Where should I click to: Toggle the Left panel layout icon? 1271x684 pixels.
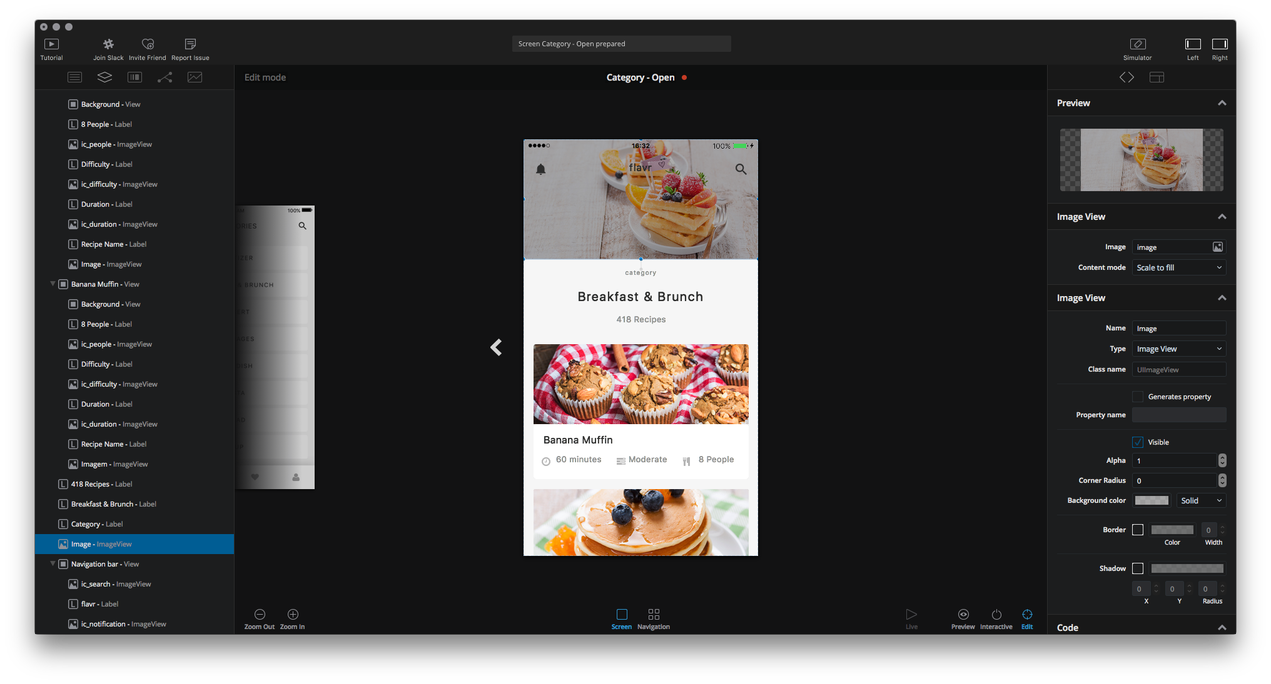1193,44
